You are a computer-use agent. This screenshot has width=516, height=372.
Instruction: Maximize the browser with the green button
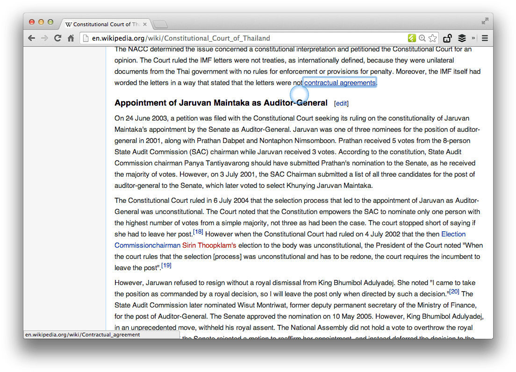coord(50,22)
